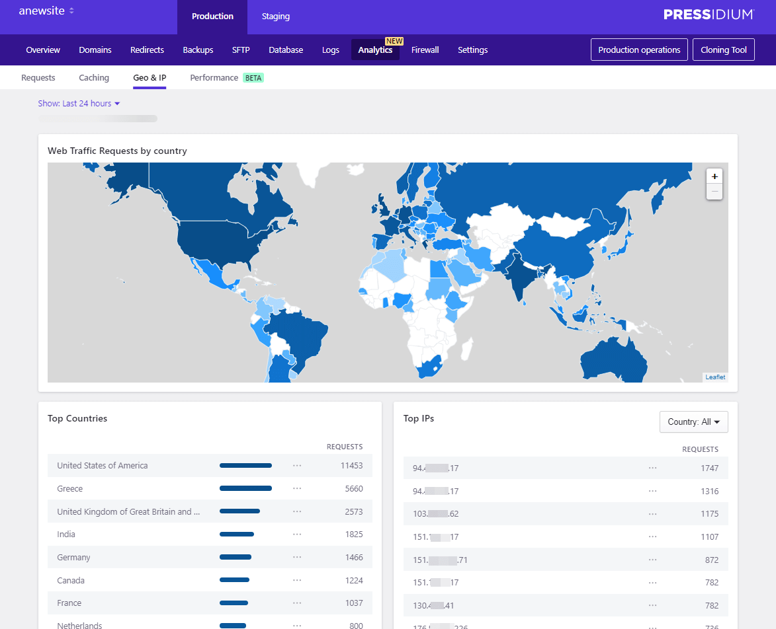776x629 pixels.
Task: Open more options for United Kingdom row
Action: tap(297, 511)
